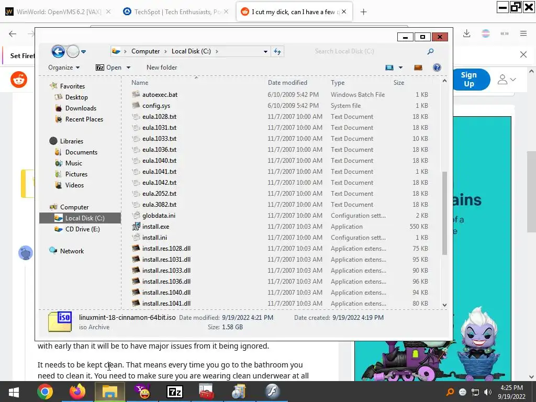Close the TechSpot browser tab

point(226,12)
